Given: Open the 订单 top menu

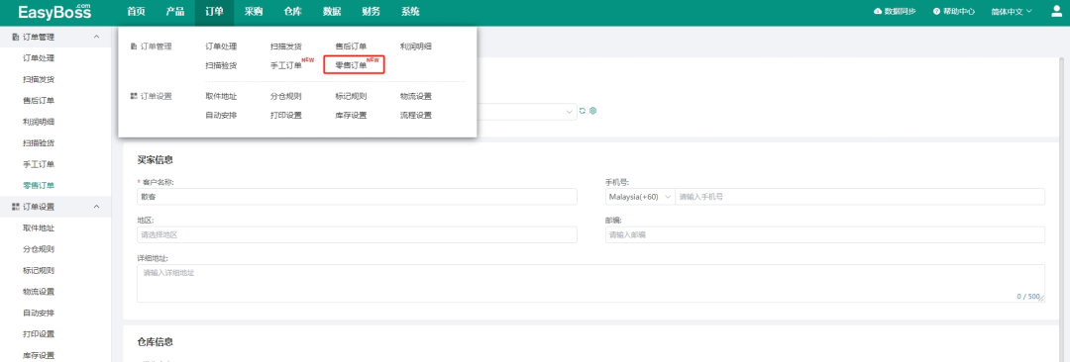Looking at the screenshot, I should pos(214,12).
